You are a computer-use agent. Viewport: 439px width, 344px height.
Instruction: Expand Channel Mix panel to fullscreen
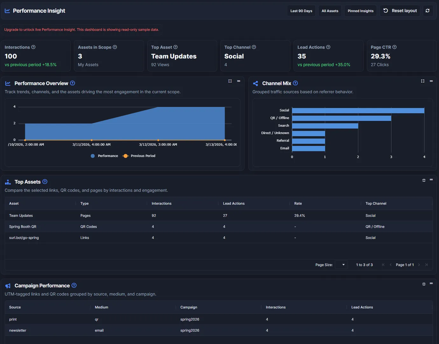(423, 81)
